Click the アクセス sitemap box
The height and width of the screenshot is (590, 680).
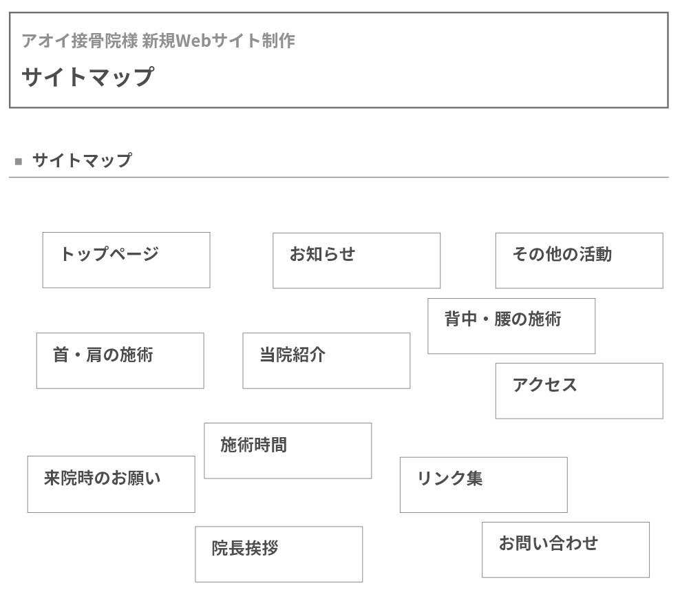click(579, 390)
